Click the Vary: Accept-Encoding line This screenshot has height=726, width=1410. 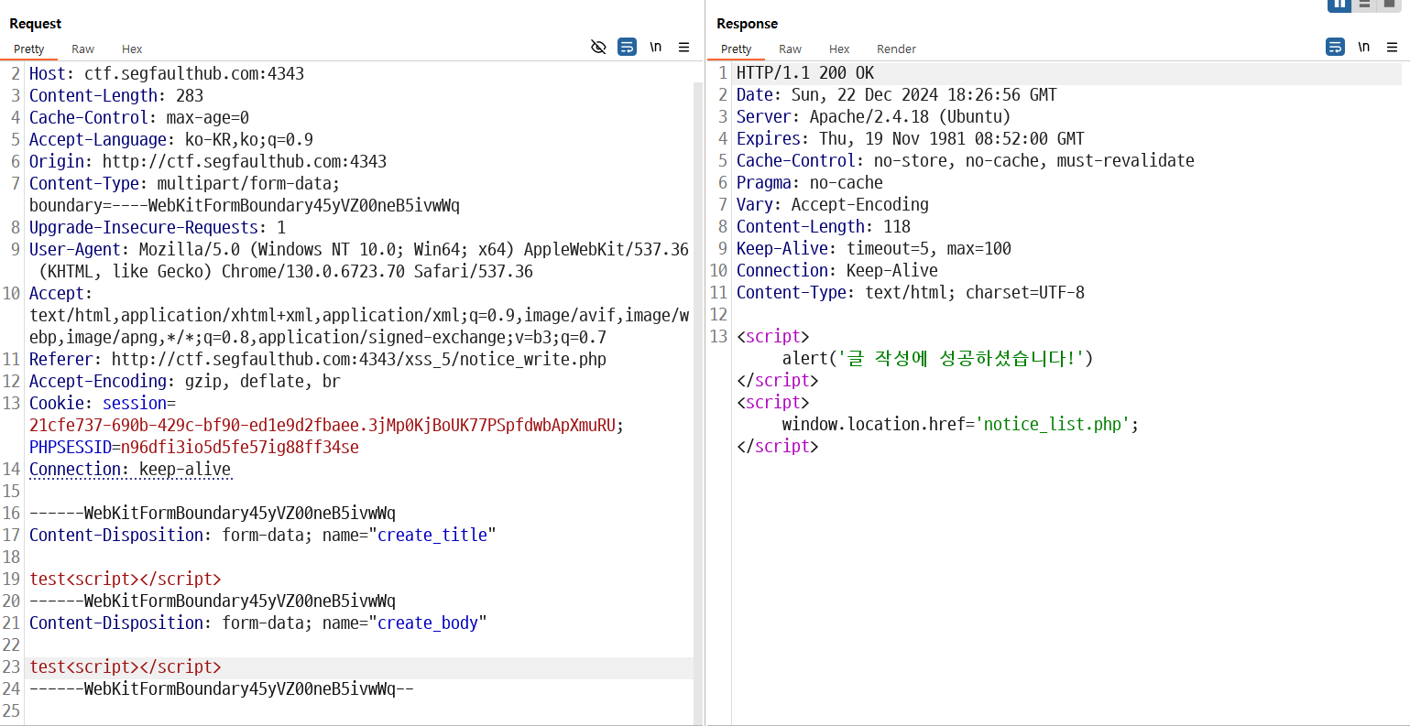(x=833, y=204)
